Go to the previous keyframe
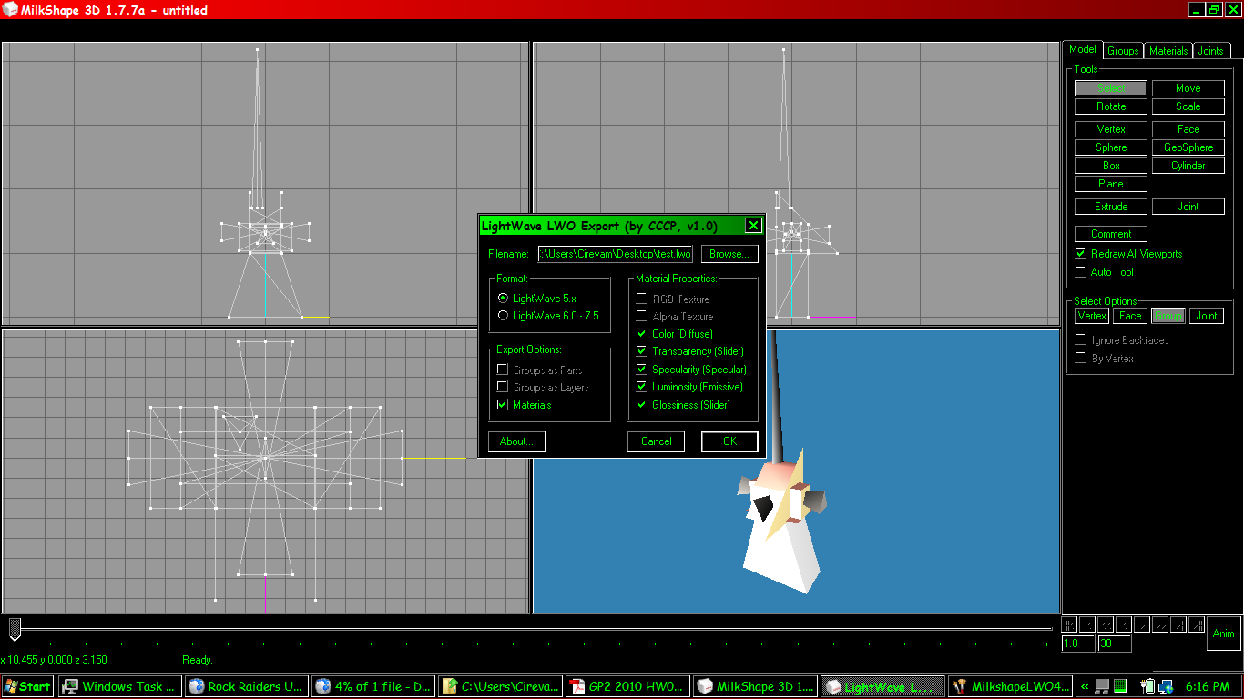This screenshot has height=699, width=1244. pos(1087,625)
